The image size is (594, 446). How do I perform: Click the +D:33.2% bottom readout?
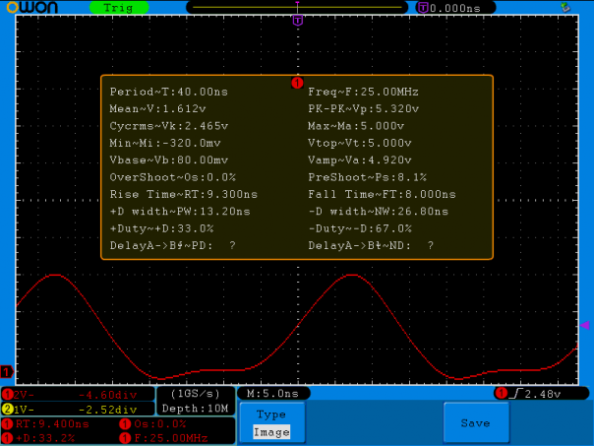pos(38,438)
